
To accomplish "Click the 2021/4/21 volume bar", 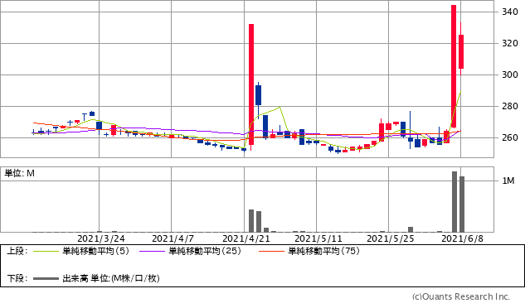I will [x=251, y=221].
